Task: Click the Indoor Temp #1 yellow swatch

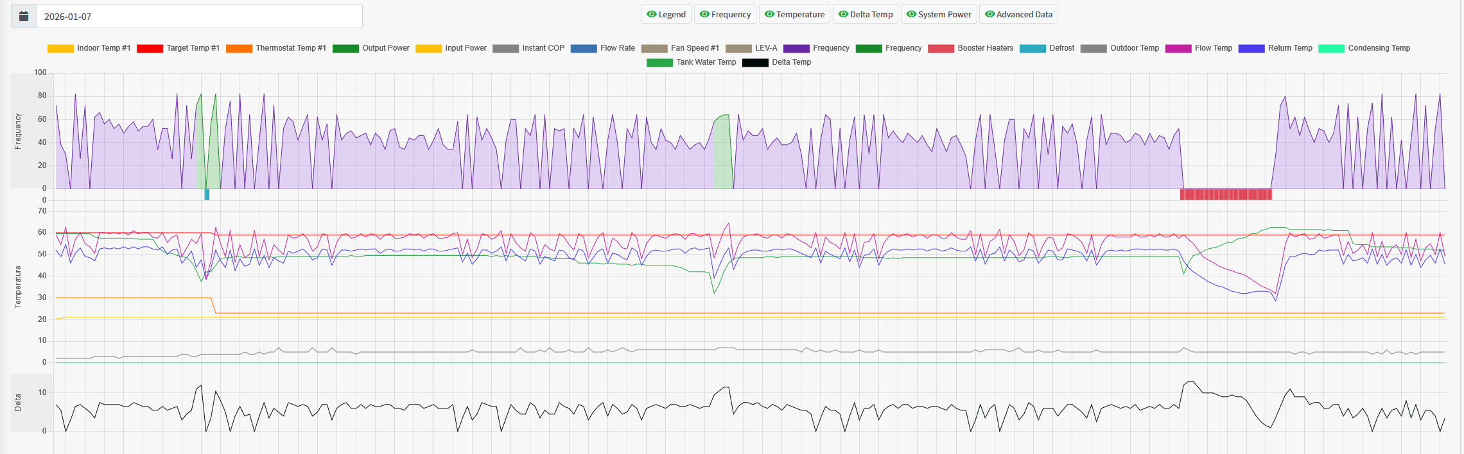Action: tap(60, 48)
